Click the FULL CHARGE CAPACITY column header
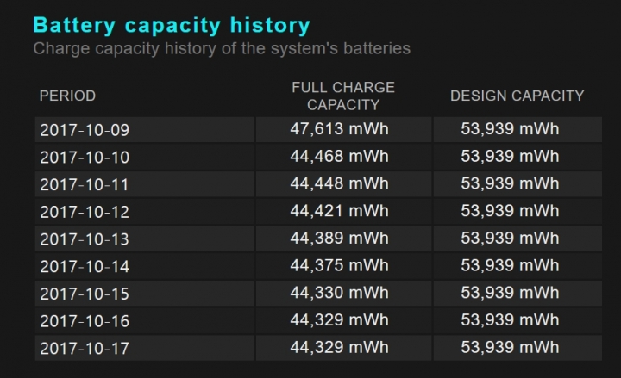Viewport: 621px width, 378px height. coord(343,96)
